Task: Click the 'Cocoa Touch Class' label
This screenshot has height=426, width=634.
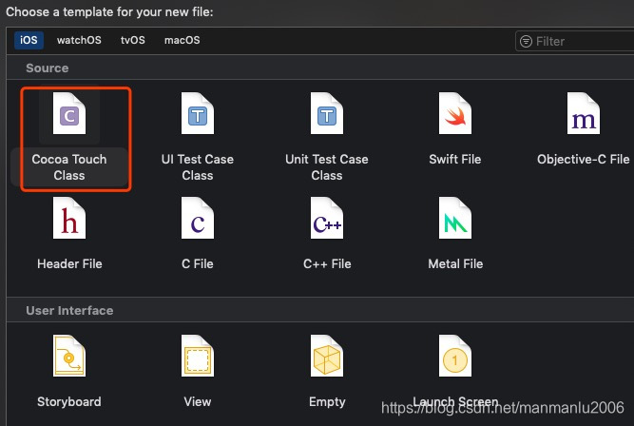Action: (69, 167)
